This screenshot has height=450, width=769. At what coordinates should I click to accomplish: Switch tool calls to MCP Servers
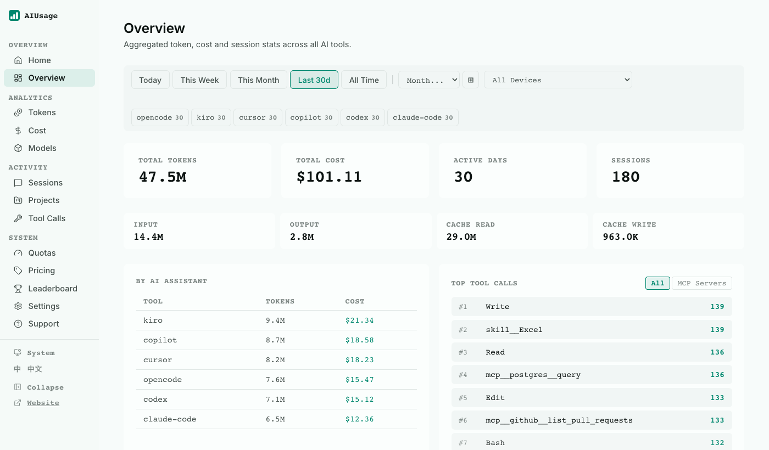701,283
